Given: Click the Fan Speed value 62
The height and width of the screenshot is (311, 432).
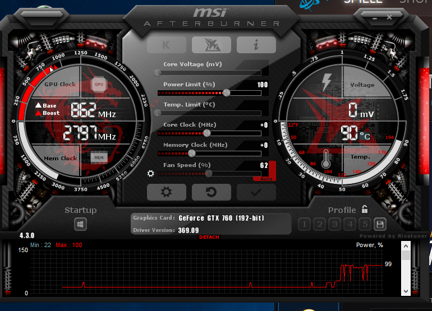Looking at the screenshot, I should click(264, 165).
